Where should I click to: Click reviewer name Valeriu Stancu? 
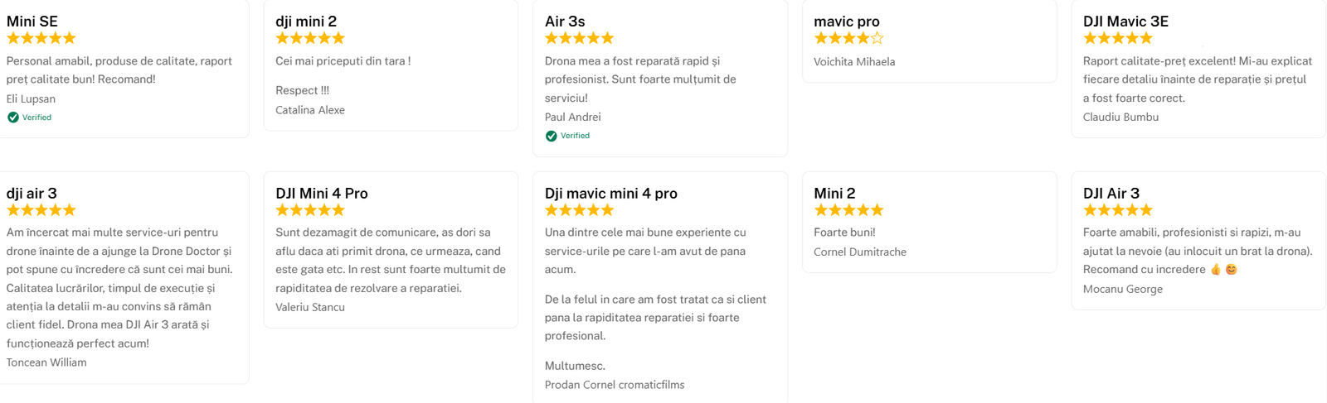[310, 307]
